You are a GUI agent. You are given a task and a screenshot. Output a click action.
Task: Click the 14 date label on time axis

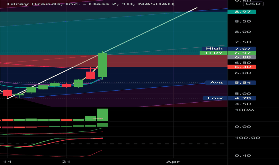coord(7,162)
